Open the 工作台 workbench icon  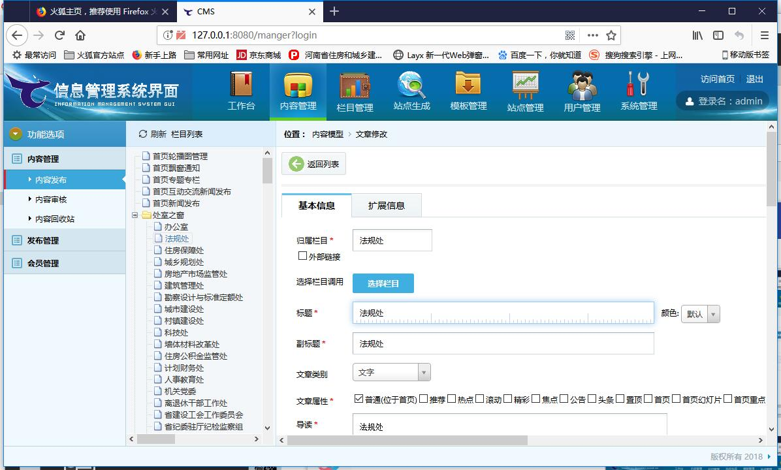(x=241, y=91)
